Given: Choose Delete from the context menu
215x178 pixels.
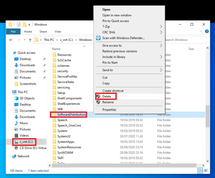Looking at the screenshot, I should [x=107, y=97].
